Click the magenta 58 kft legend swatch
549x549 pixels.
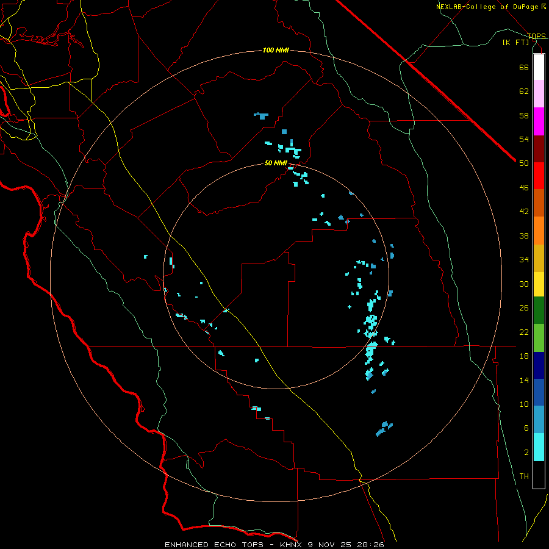[539, 121]
